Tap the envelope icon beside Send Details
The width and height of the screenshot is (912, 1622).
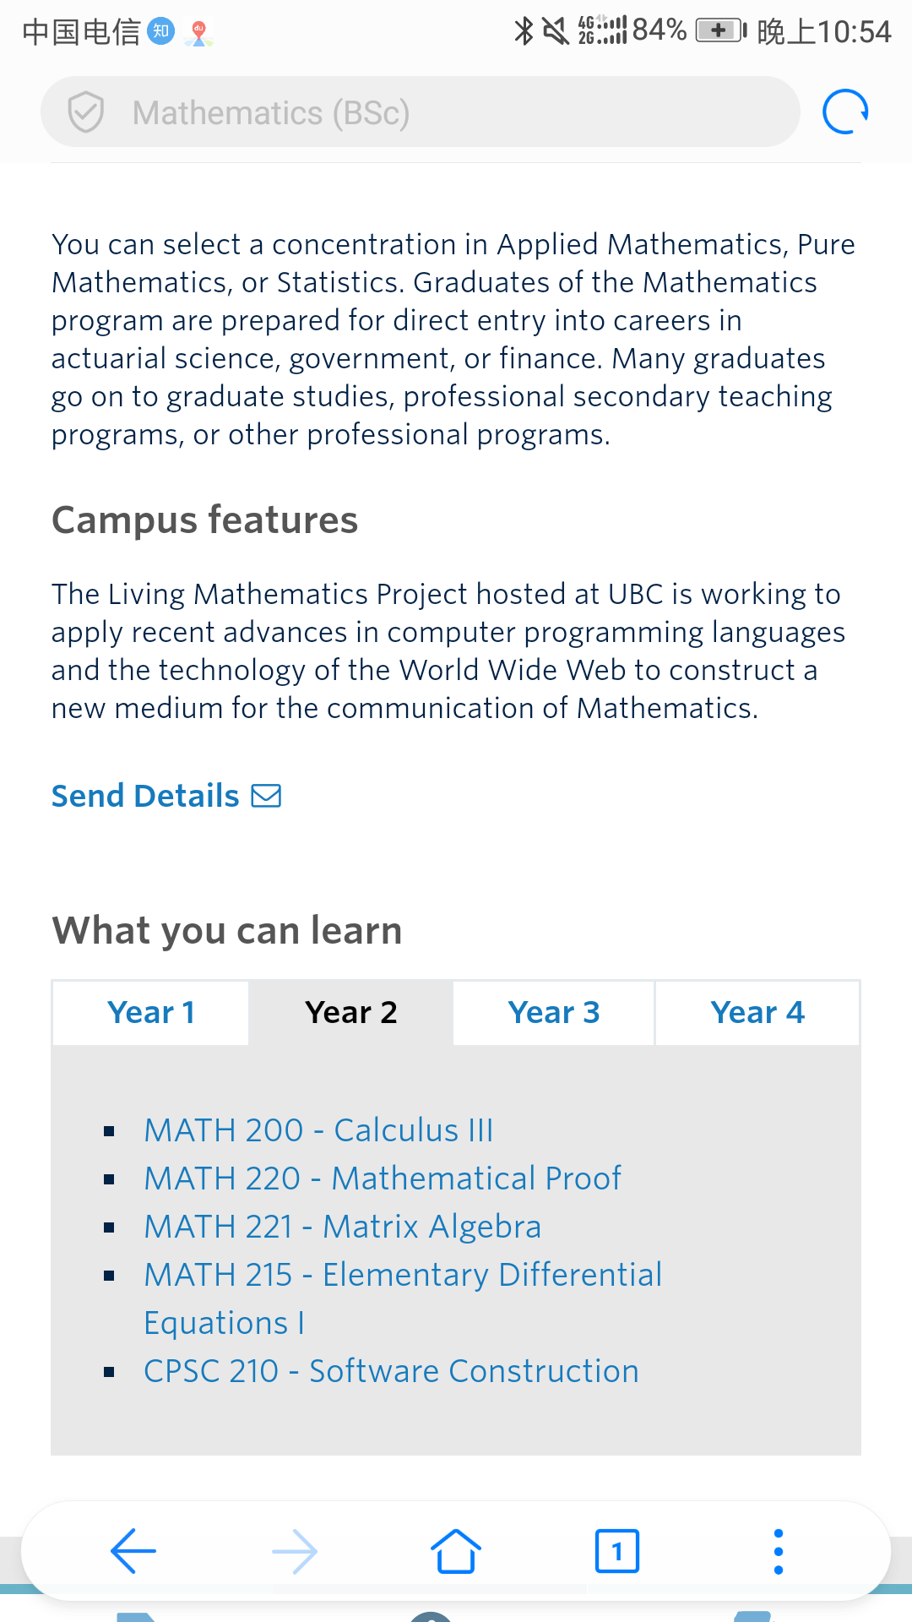click(x=266, y=796)
